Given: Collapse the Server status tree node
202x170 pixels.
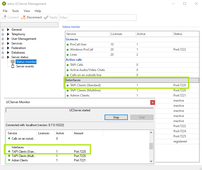Looking at the screenshot, I should tap(3, 57).
